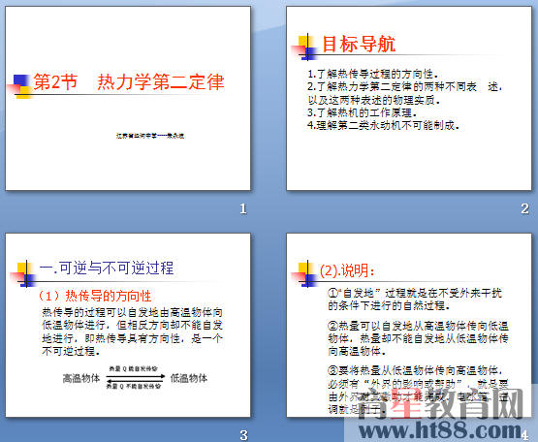This screenshot has height=442, width=538.
Task: Click the colored squares icon on slide 3
Action: [23, 274]
